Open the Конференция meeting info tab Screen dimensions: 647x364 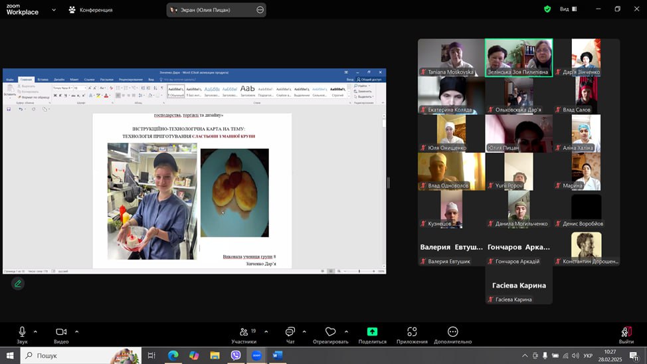[91, 10]
